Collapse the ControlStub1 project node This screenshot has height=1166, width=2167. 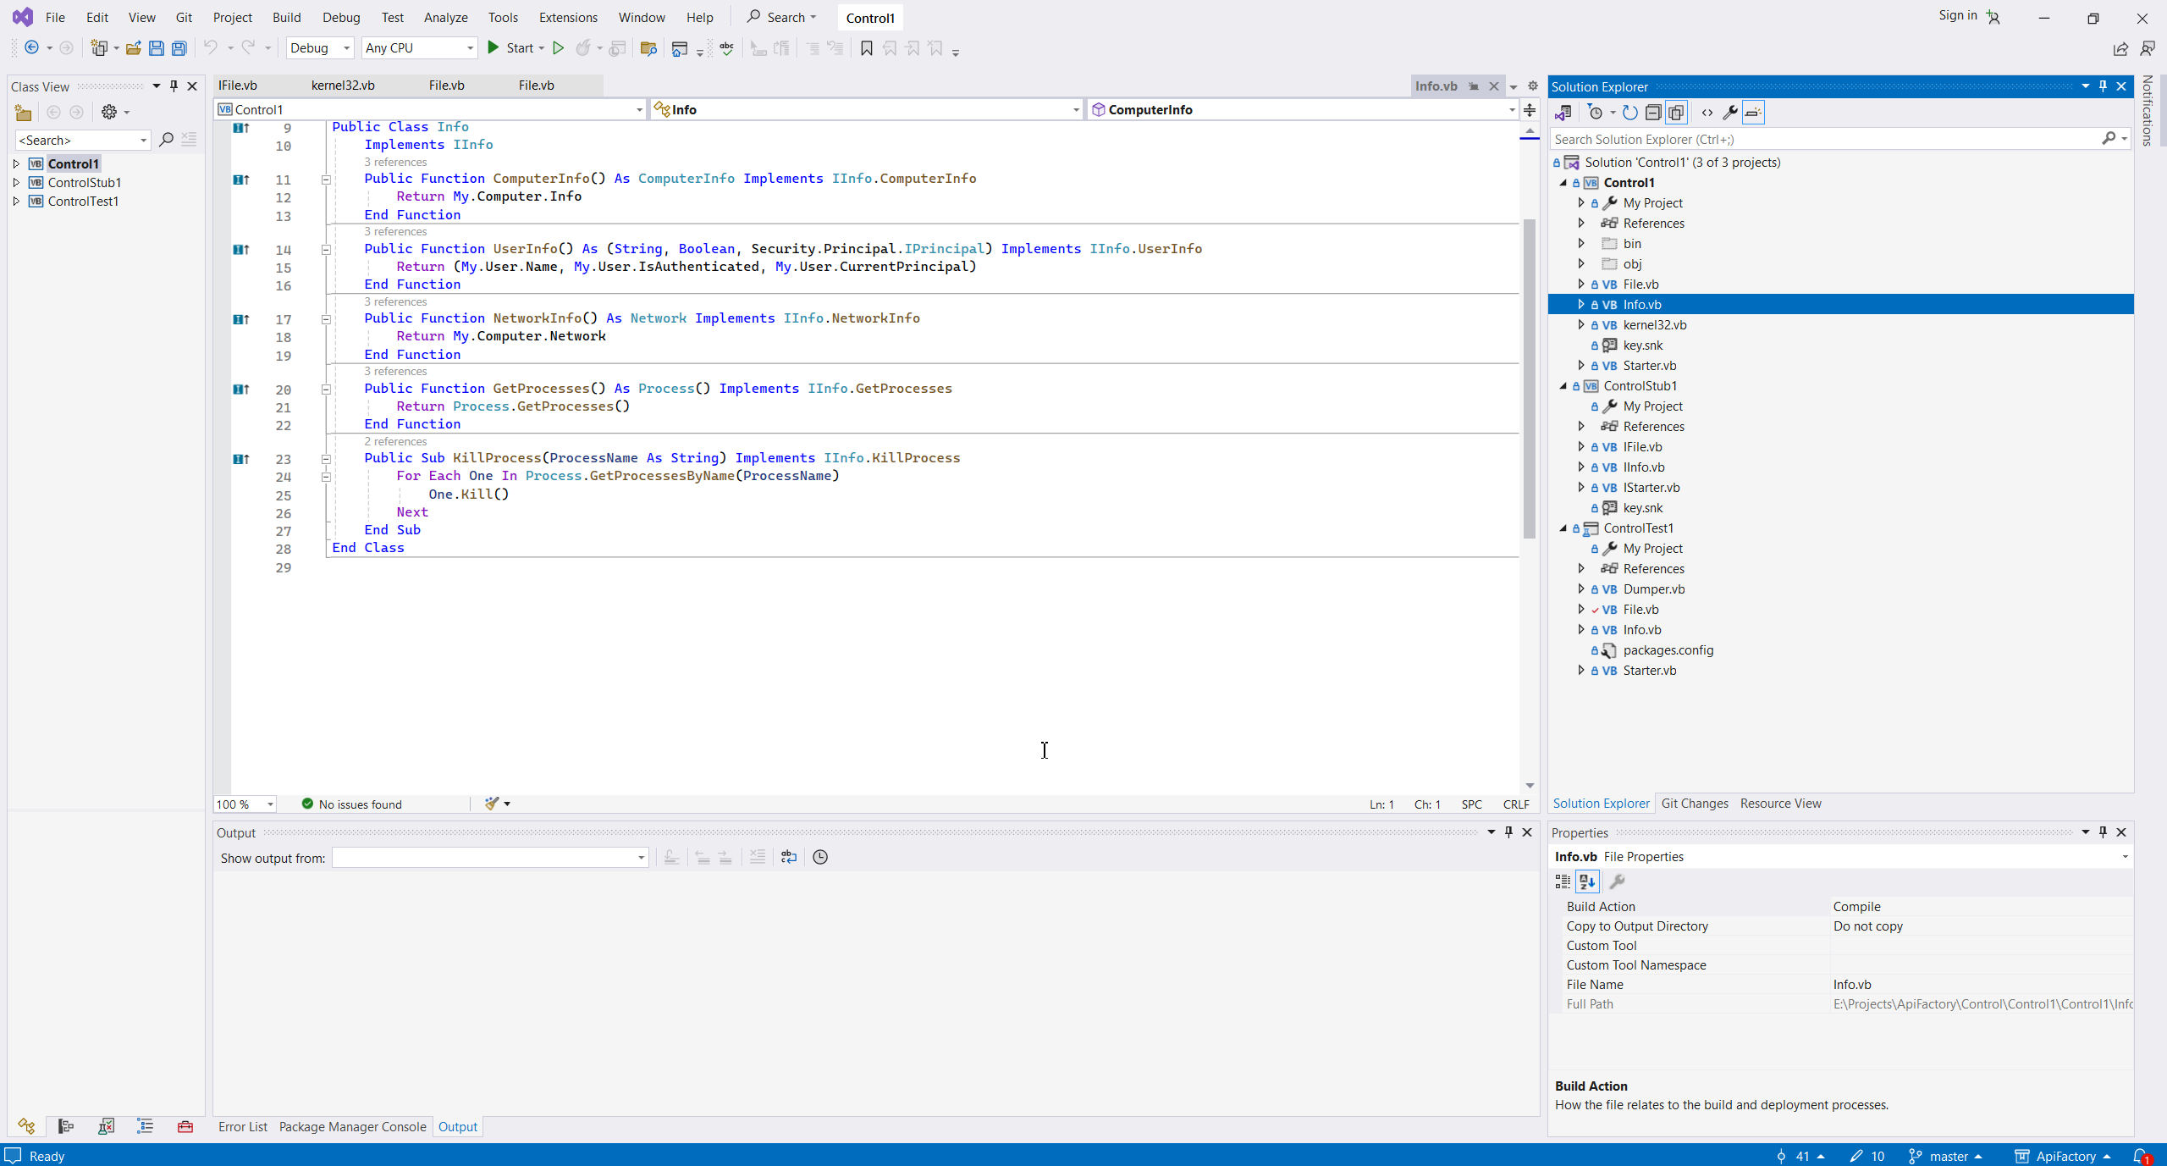[1563, 386]
